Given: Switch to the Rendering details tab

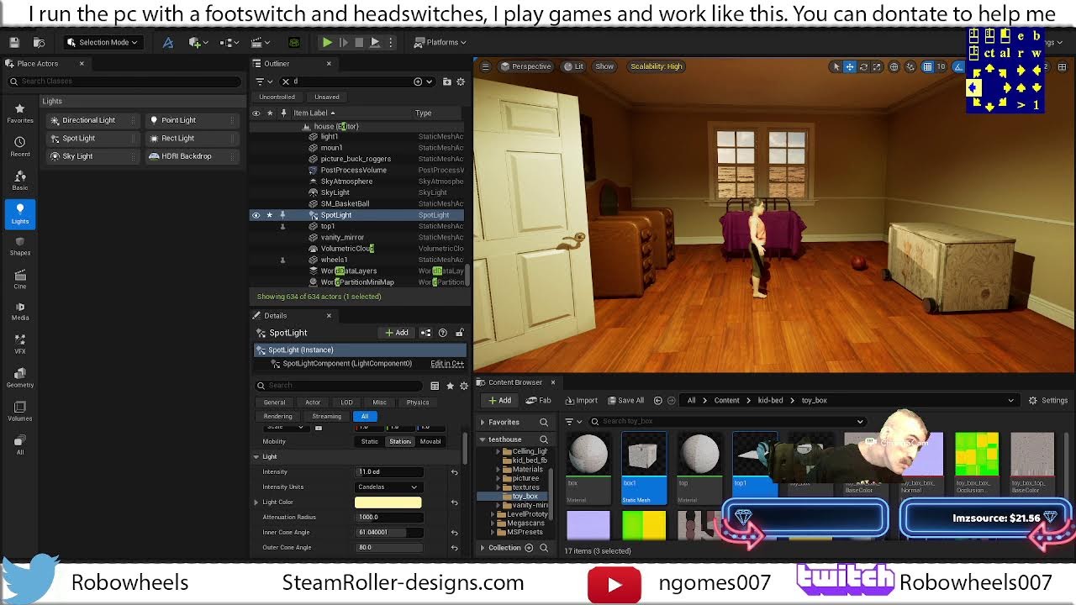Looking at the screenshot, I should (x=277, y=416).
